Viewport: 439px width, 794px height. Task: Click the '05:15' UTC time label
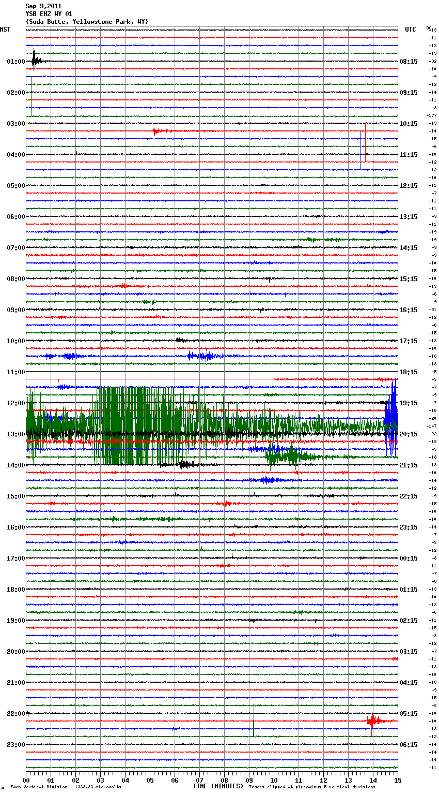tap(409, 714)
